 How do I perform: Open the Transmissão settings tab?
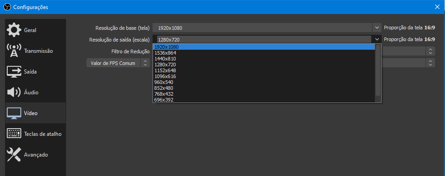(x=35, y=51)
